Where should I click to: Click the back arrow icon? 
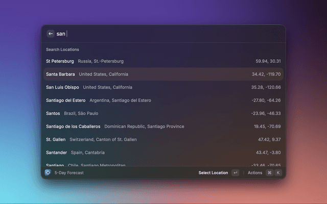[51, 34]
